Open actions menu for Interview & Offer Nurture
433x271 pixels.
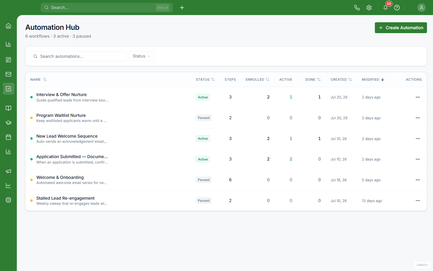(418, 97)
